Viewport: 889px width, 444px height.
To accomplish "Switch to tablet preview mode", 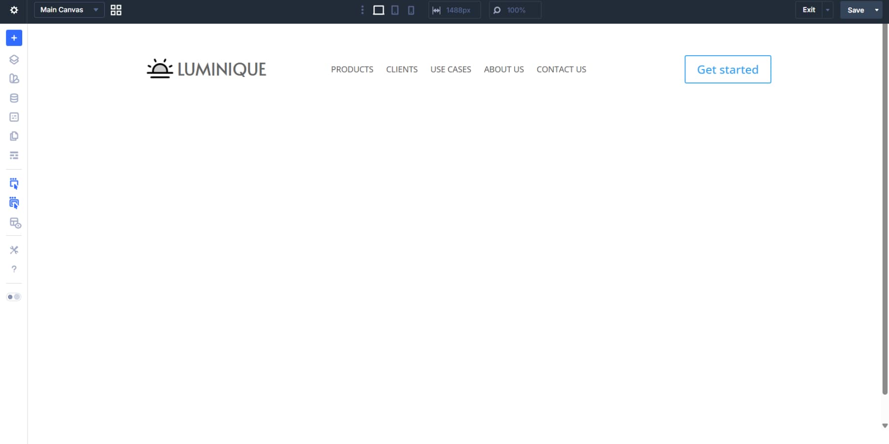I will (x=395, y=10).
